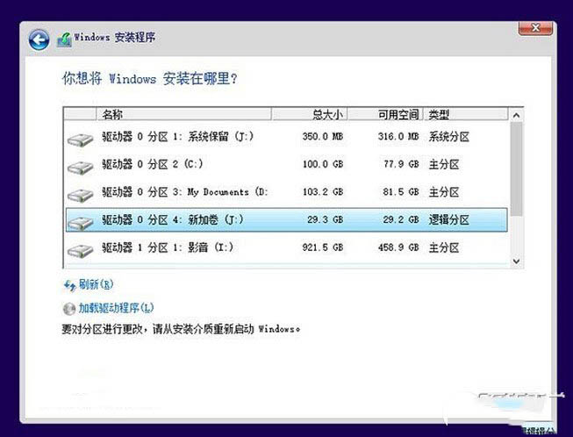Click 主分区 type in the C: row
This screenshot has width=573, height=437.
[444, 164]
